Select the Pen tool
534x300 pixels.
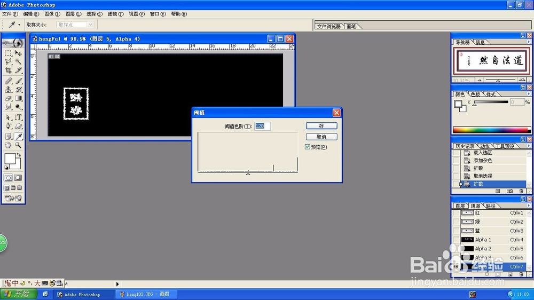coord(8,125)
